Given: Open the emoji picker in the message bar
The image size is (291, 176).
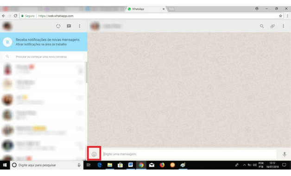Looking at the screenshot, I should click(x=94, y=154).
